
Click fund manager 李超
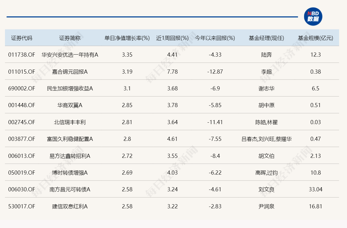[266, 72]
